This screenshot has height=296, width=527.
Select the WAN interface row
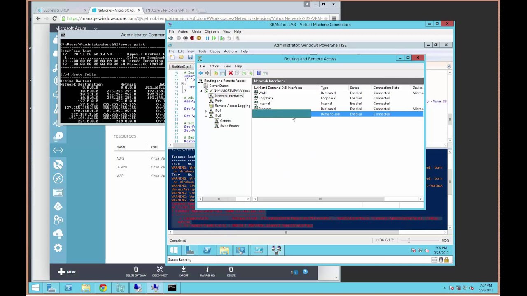tap(338, 93)
